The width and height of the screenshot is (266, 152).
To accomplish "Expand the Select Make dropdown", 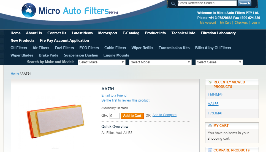I will [x=101, y=62].
